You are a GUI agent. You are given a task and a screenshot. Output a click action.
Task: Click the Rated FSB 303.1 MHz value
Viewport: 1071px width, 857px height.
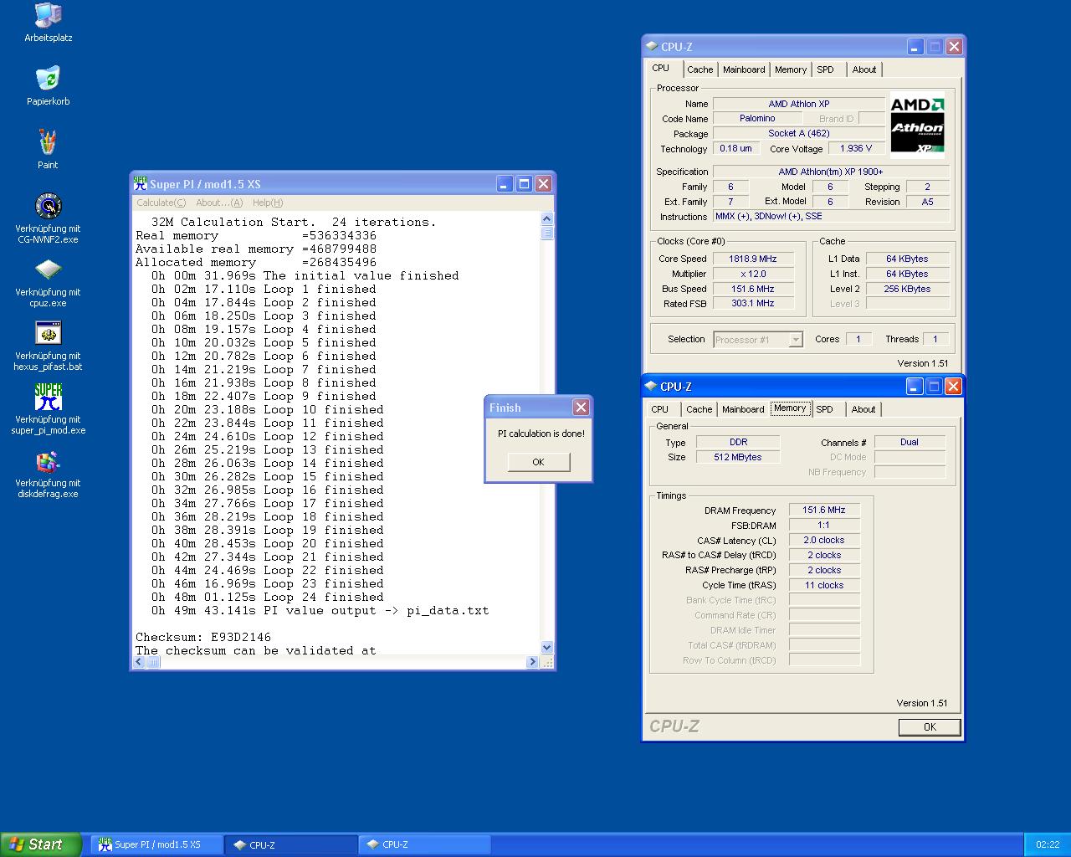click(752, 303)
